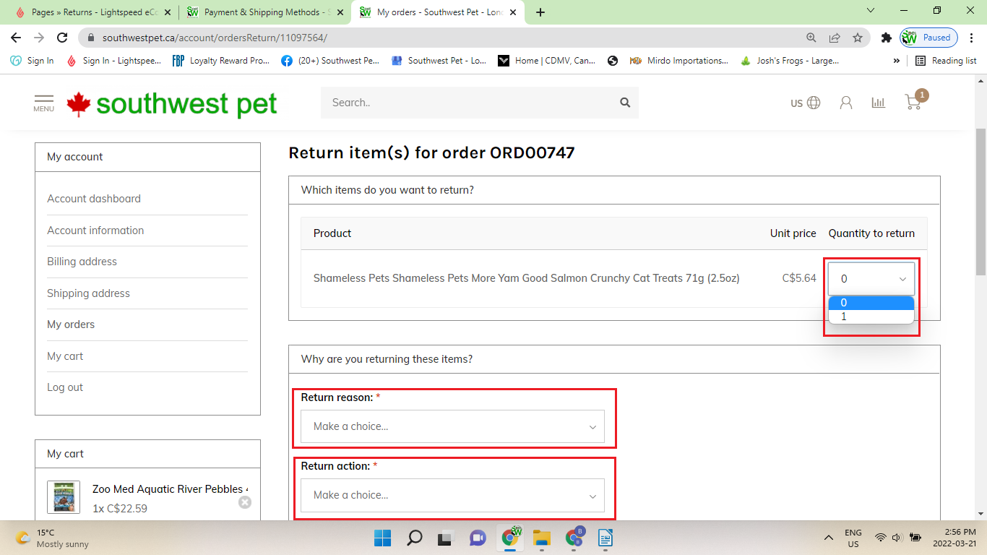Open File Explorer from taskbar
Screen dimensions: 987x555
pos(541,538)
